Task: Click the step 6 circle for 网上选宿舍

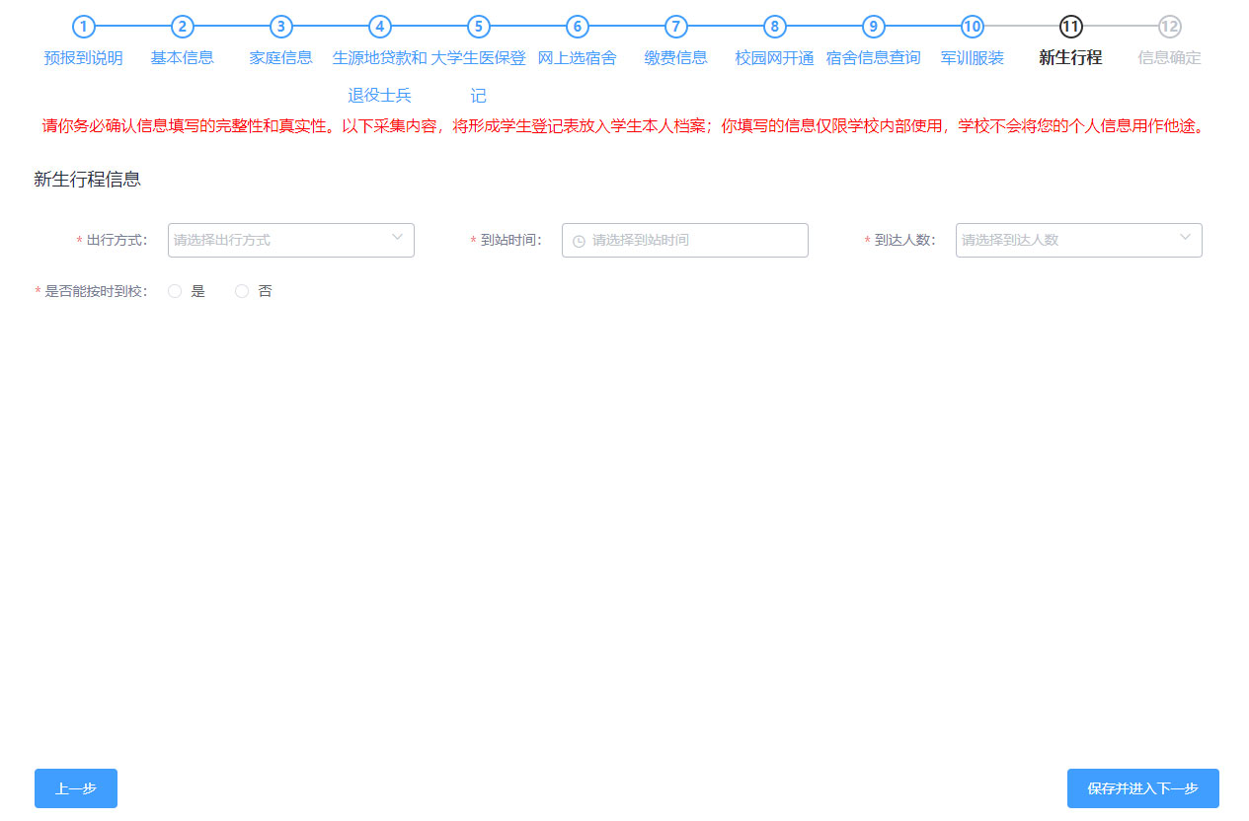Action: [x=578, y=27]
